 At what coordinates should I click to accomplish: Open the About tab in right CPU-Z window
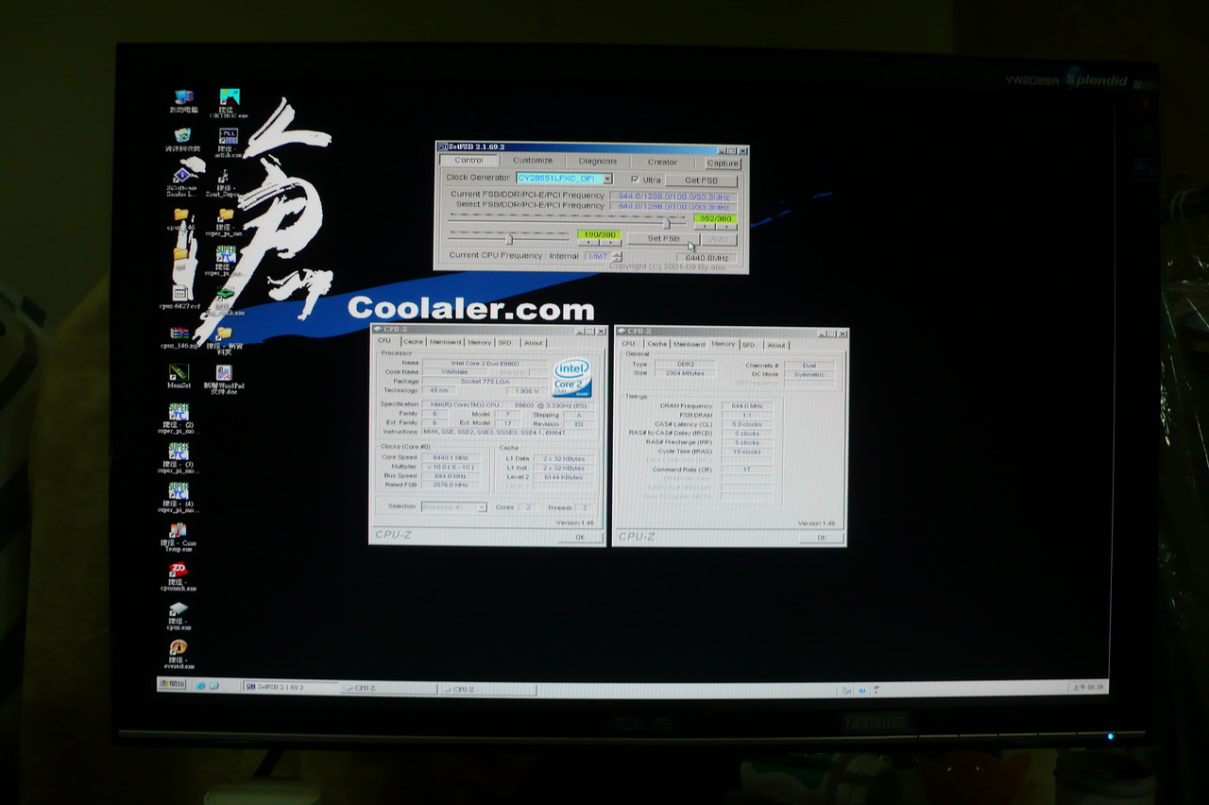tap(775, 345)
